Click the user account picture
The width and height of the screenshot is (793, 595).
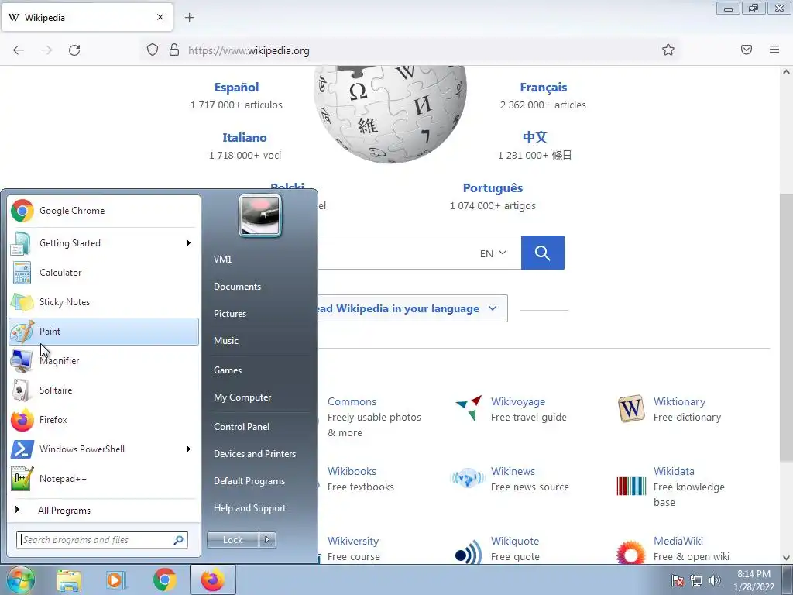coord(260,215)
